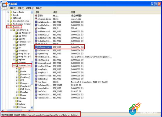Select the Settings tree item
162x117 pixels.
pyautogui.click(x=22, y=107)
